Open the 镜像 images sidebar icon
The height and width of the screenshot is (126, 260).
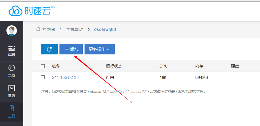click(12, 92)
